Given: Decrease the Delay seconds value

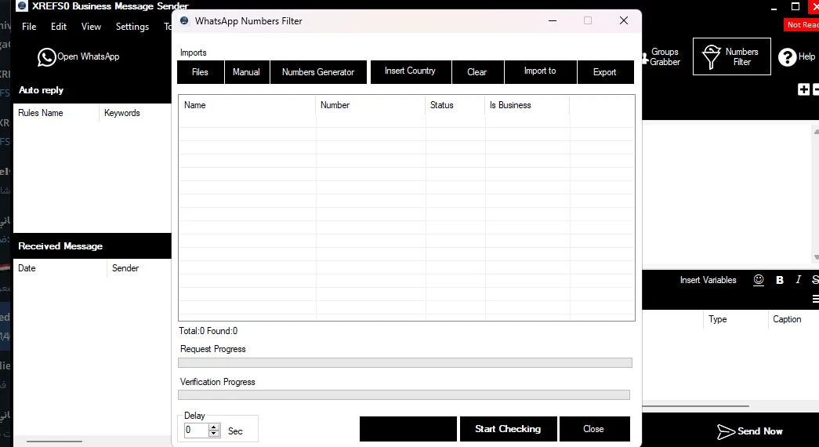Looking at the screenshot, I should (214, 434).
